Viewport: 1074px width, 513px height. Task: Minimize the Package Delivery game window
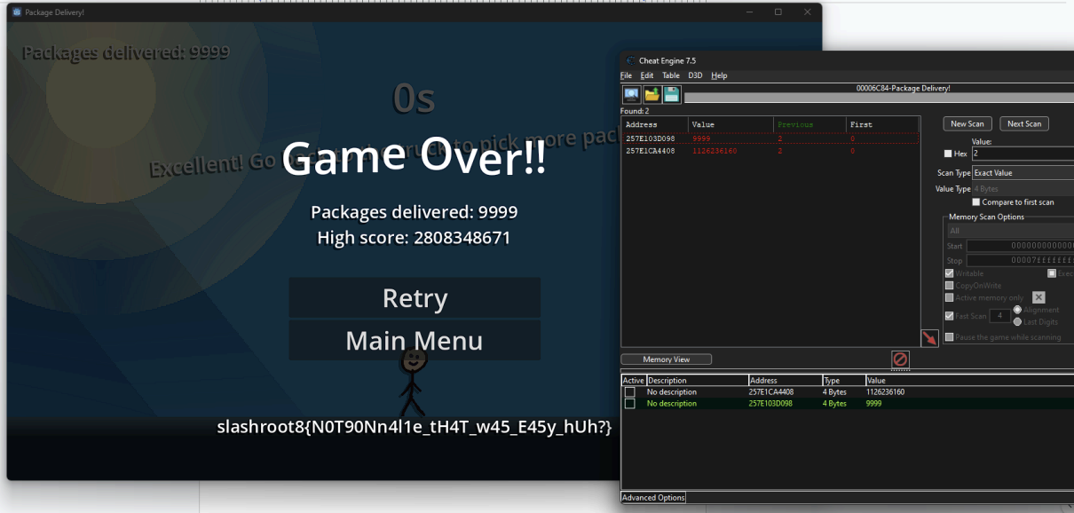coord(750,12)
